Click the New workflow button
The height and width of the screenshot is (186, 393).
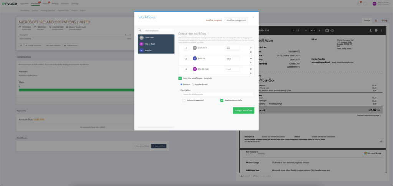coord(159,146)
